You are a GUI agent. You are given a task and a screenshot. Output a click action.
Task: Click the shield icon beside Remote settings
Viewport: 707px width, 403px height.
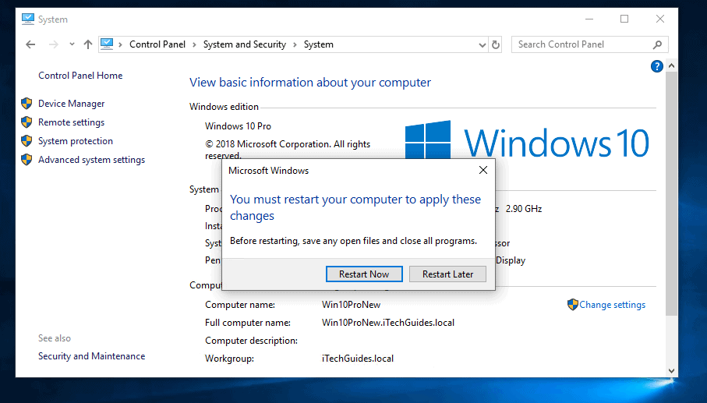point(27,122)
